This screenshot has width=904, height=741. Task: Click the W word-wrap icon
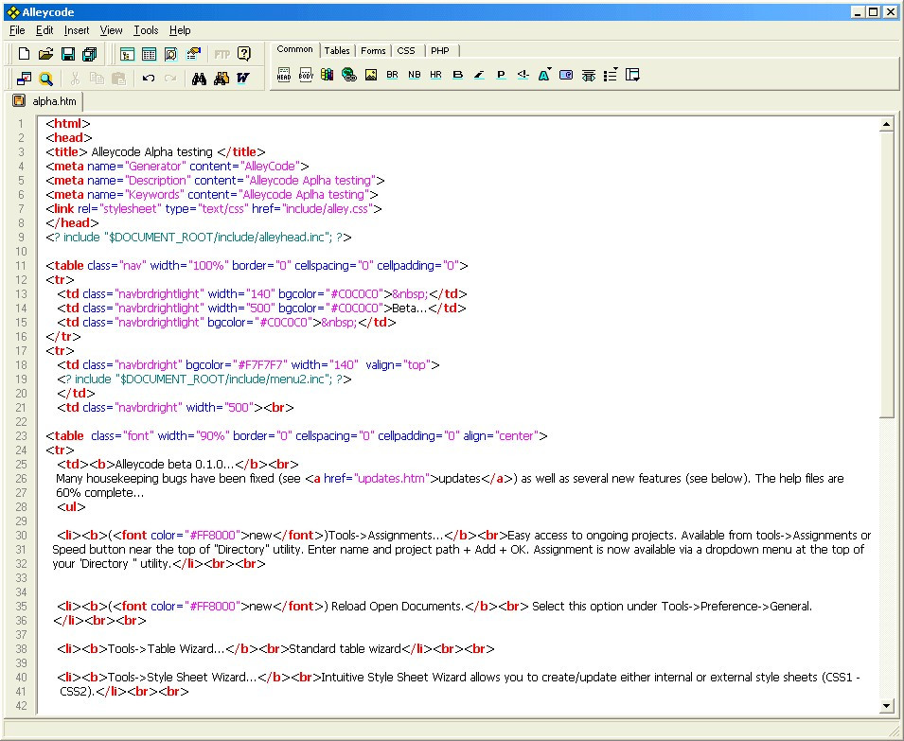coord(242,79)
